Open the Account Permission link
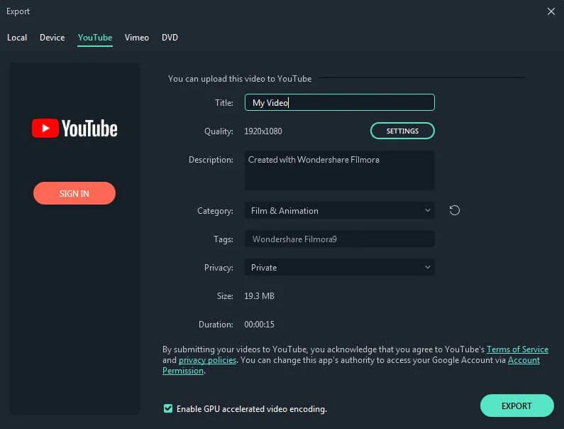The width and height of the screenshot is (564, 429). (524, 360)
